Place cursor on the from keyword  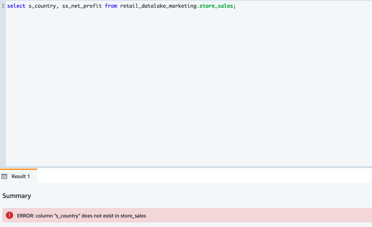(111, 6)
